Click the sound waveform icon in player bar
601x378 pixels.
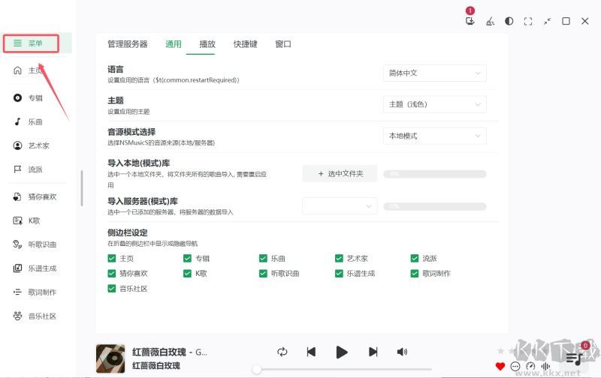(x=545, y=367)
